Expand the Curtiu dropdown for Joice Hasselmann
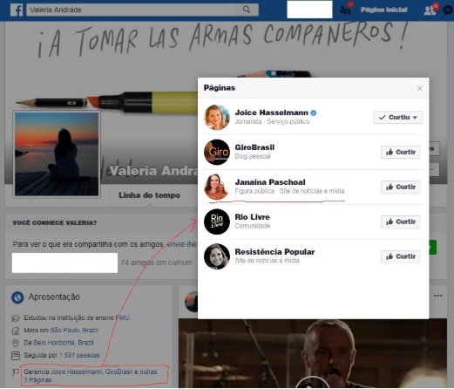Viewport: 454px width, 389px height. [398, 118]
